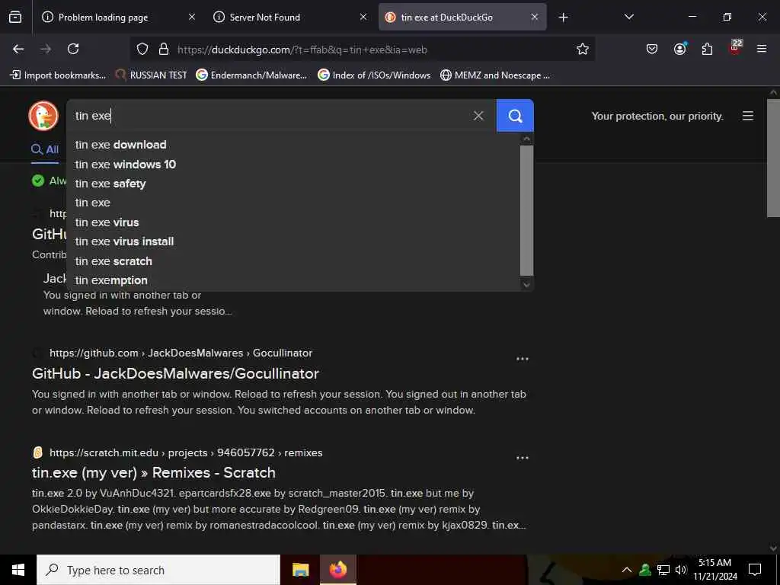This screenshot has width=780, height=585.
Task: Open the network tray icon
Action: click(663, 570)
